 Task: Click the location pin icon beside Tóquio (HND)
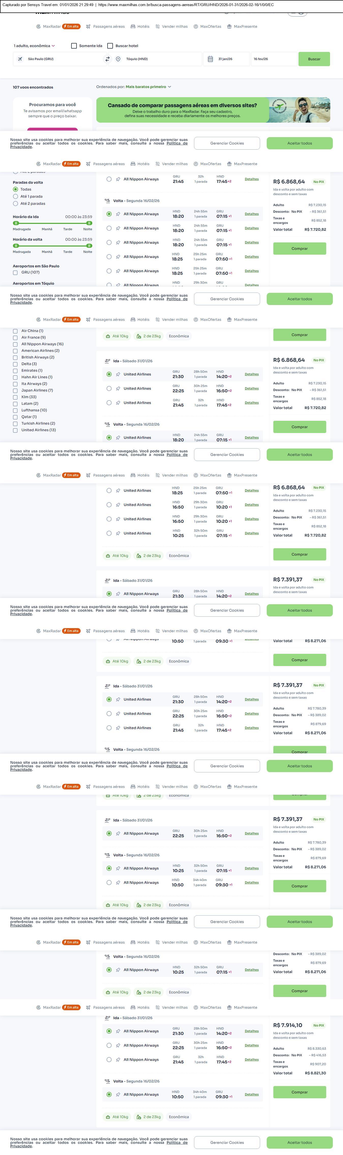point(118,59)
